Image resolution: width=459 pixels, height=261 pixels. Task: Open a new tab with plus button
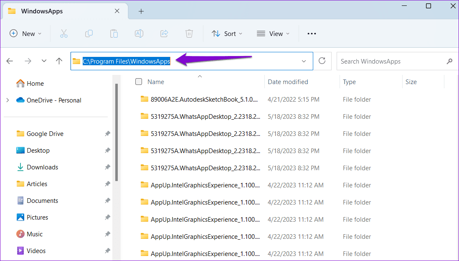[x=141, y=11]
